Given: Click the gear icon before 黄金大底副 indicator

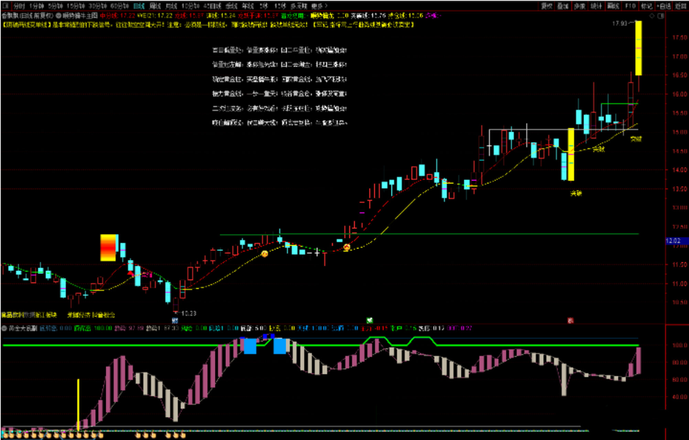Looking at the screenshot, I should (x=4, y=328).
